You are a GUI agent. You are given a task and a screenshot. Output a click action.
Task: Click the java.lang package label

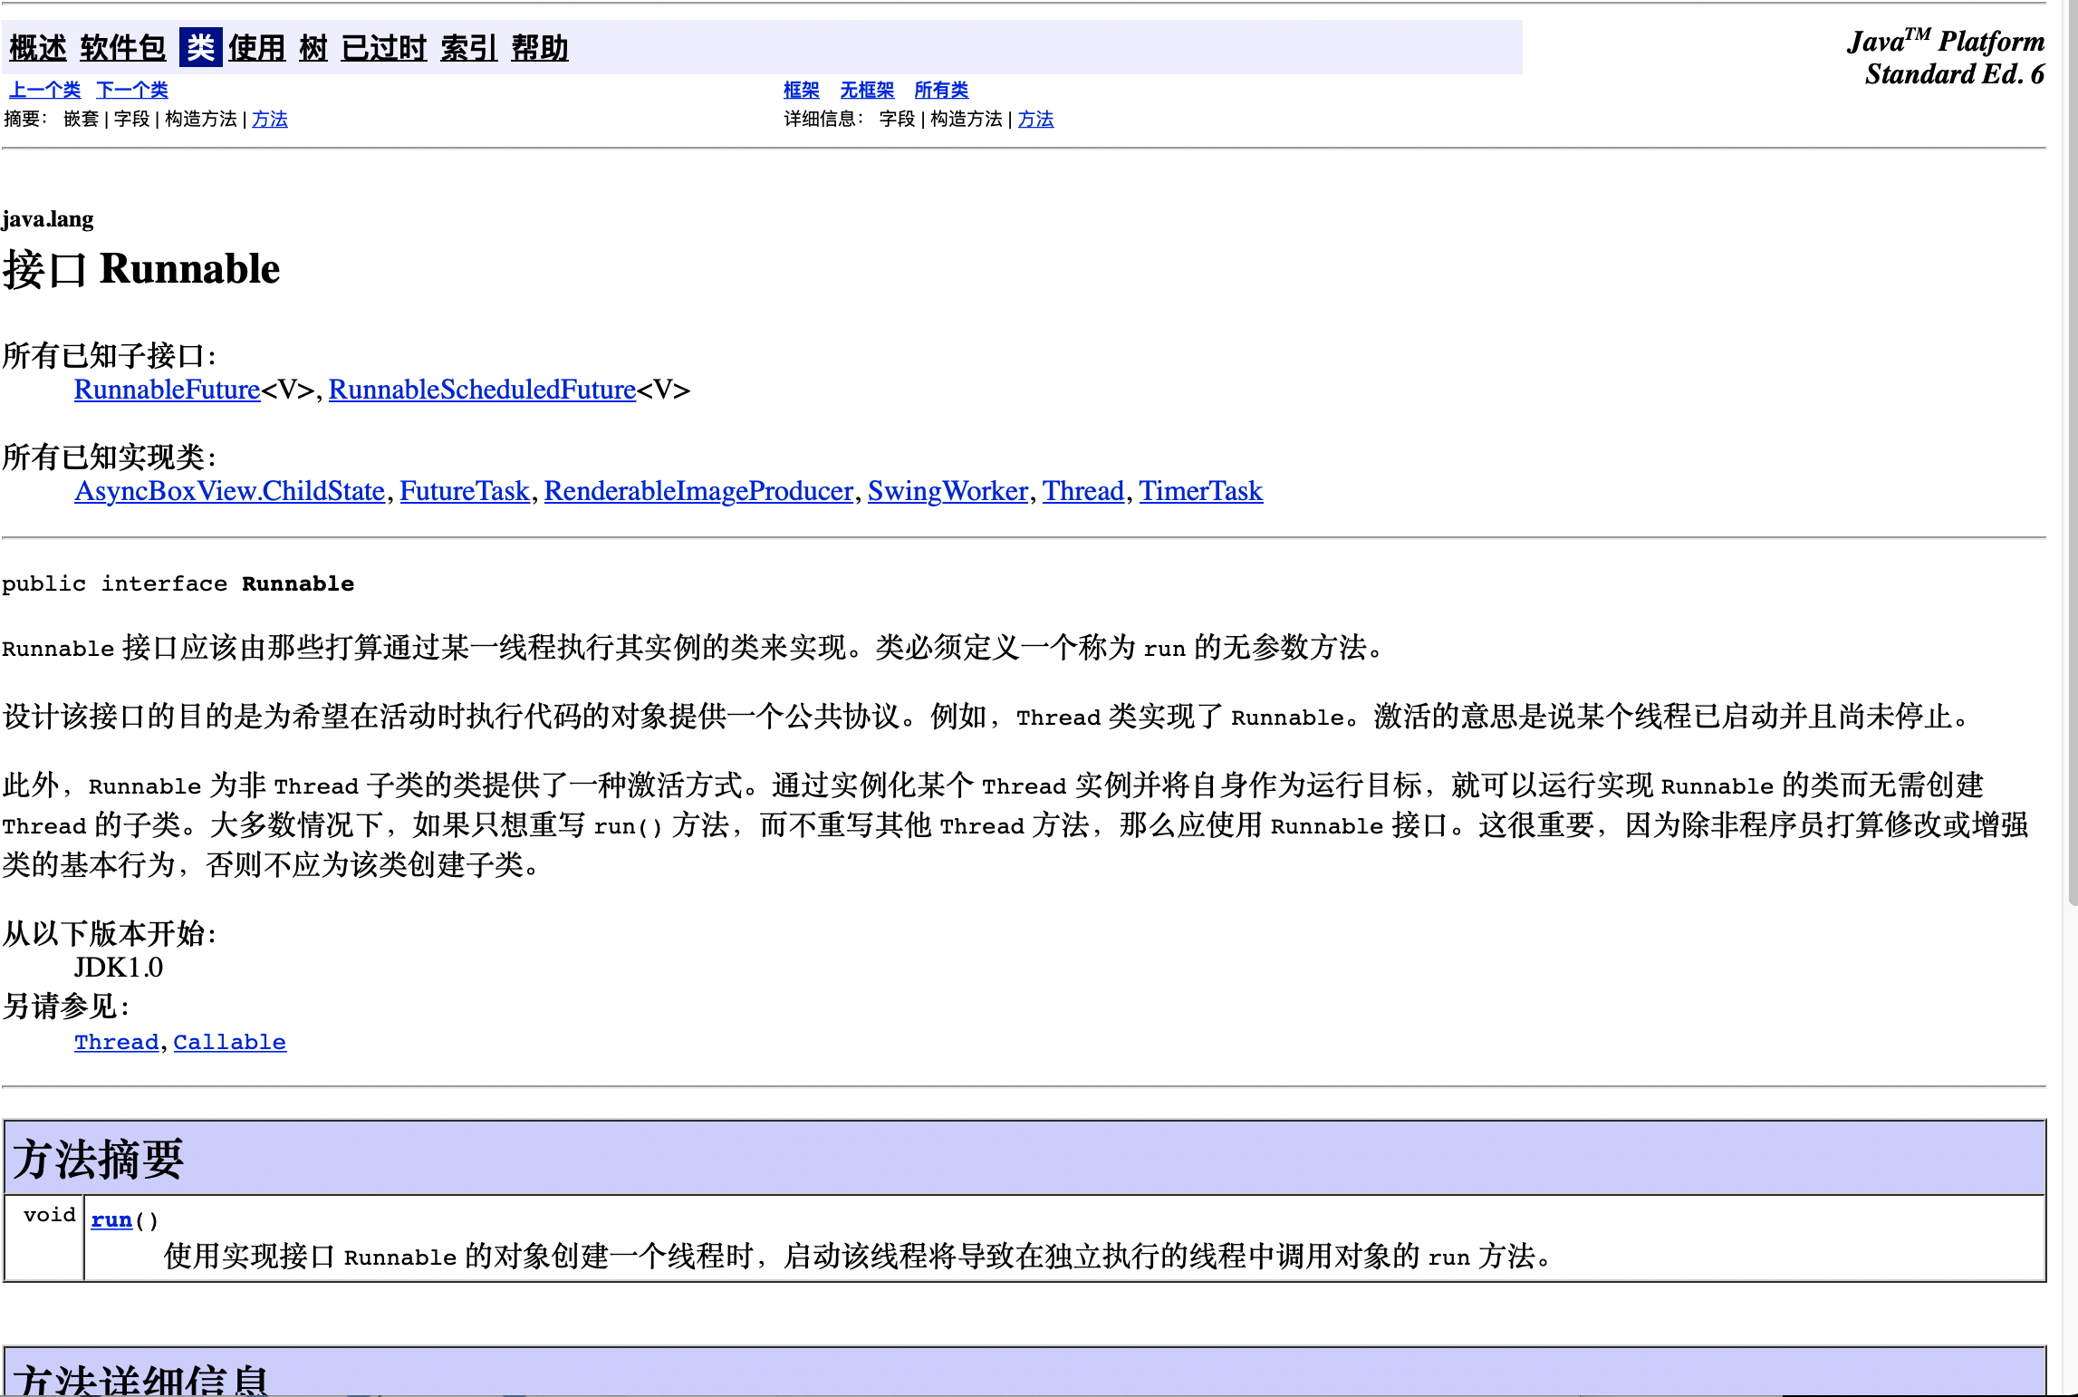coord(48,219)
